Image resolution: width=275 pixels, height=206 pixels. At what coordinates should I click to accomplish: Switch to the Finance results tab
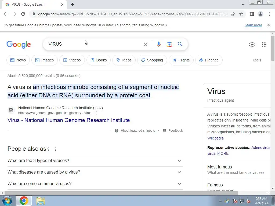click(209, 60)
